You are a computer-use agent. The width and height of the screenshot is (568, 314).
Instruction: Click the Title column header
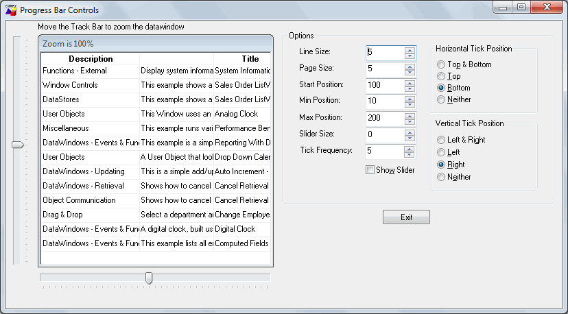(x=250, y=59)
